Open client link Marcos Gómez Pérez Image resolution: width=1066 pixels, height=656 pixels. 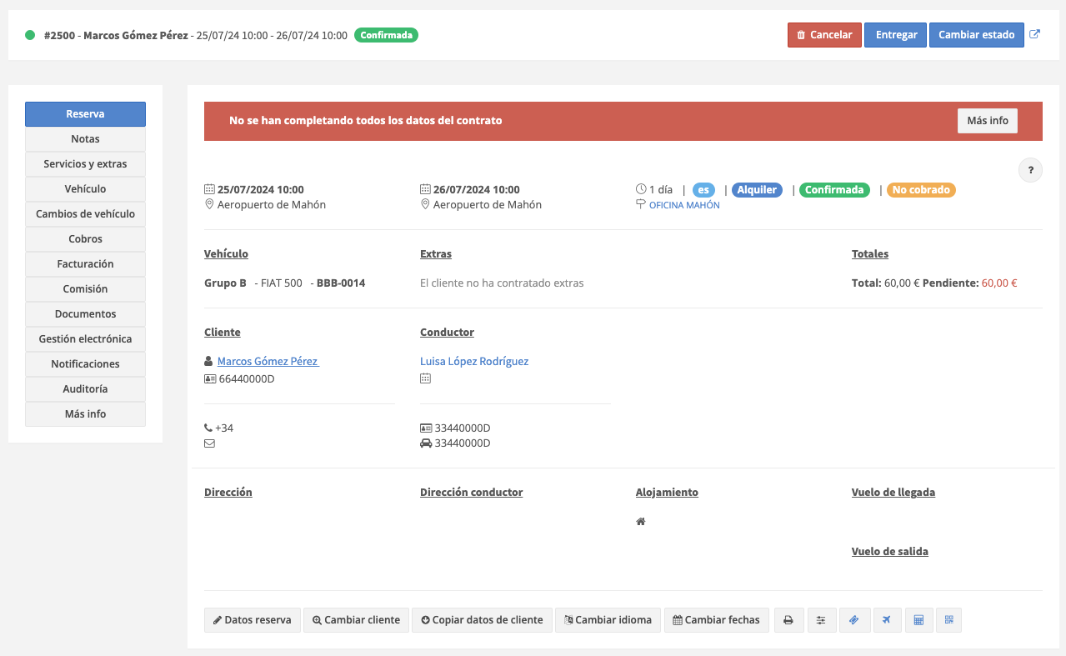268,362
